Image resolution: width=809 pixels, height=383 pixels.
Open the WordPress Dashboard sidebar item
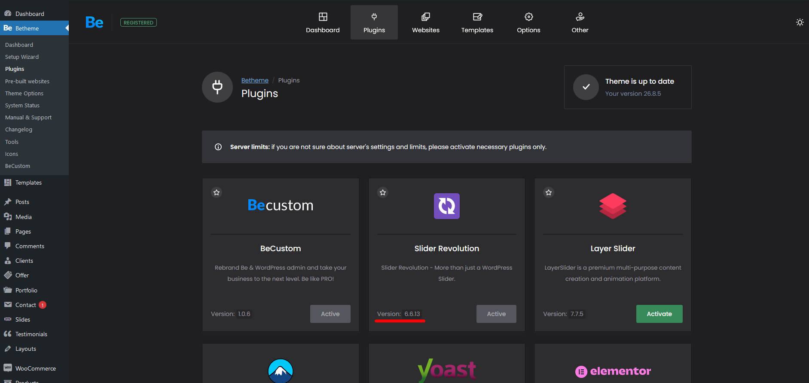click(34, 14)
